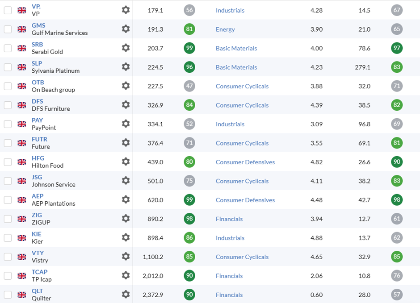Image resolution: width=420 pixels, height=303 pixels.
Task: Follow the SRB ticker link
Action: click(37, 44)
